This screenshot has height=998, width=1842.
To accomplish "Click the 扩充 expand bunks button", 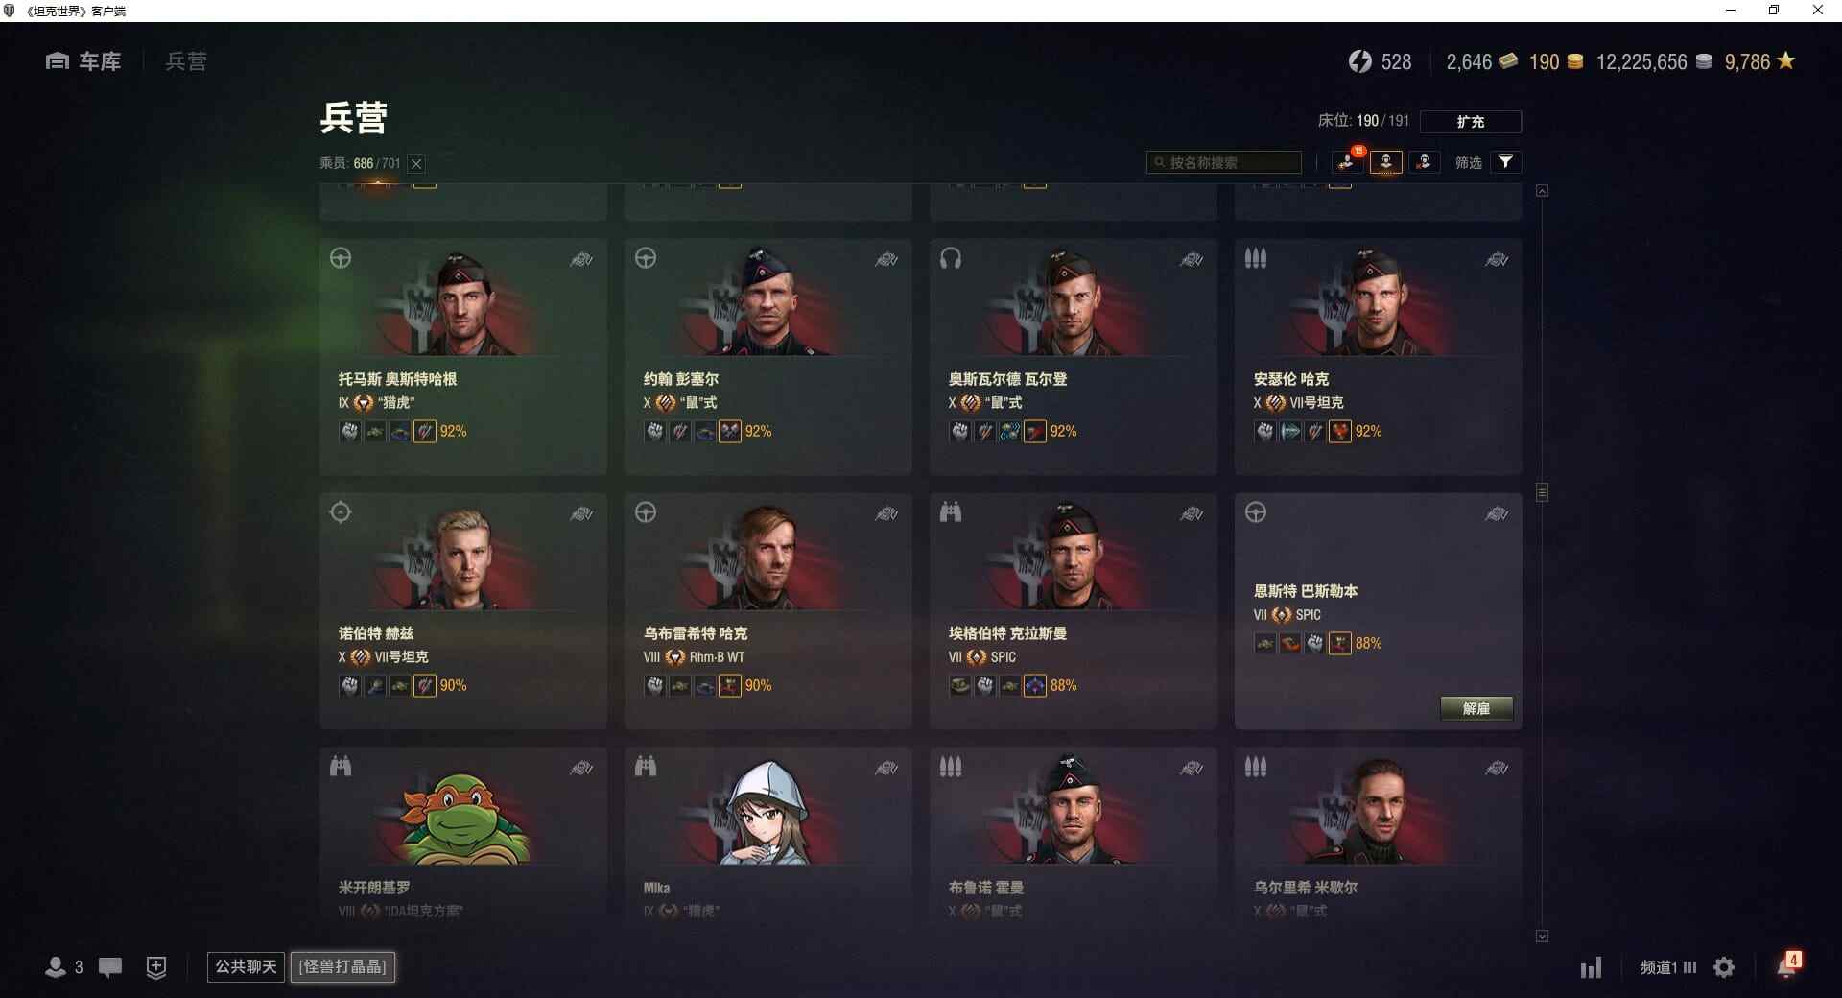I will 1471,122.
